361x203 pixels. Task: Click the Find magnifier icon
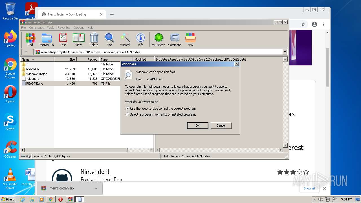coord(109,39)
